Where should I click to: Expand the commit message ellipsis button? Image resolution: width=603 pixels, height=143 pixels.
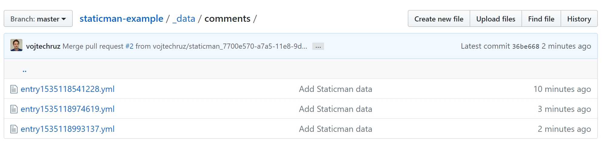(x=318, y=47)
